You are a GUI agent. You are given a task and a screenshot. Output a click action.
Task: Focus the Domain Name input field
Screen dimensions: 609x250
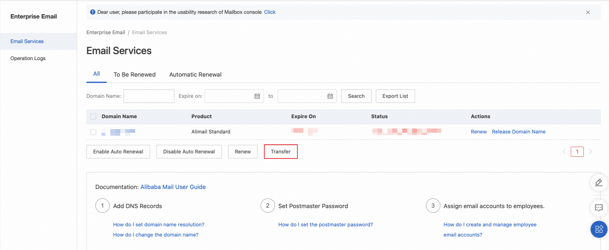click(x=149, y=96)
